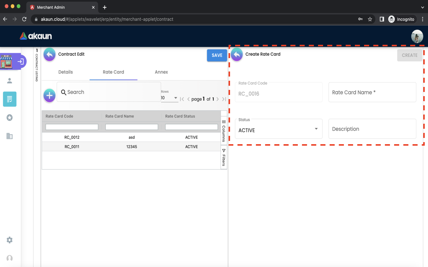The image size is (428, 267).
Task: Switch to the Annex tab
Action: pos(161,72)
